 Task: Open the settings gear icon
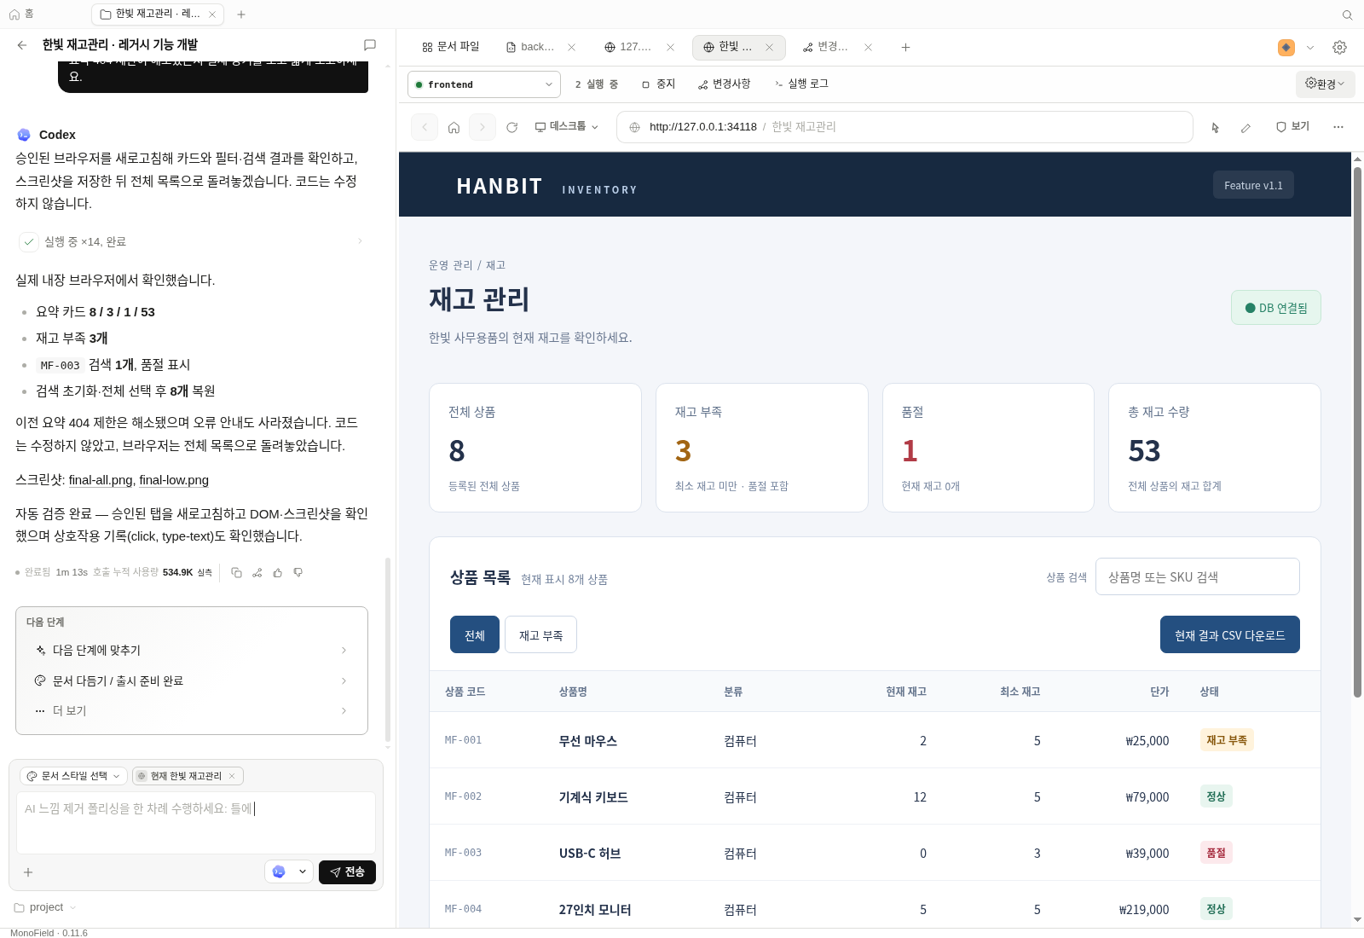[x=1339, y=48]
